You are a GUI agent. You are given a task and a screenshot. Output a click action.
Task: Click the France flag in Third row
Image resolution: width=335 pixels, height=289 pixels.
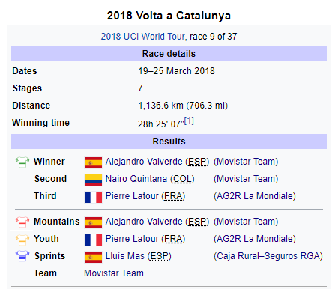pos(93,197)
